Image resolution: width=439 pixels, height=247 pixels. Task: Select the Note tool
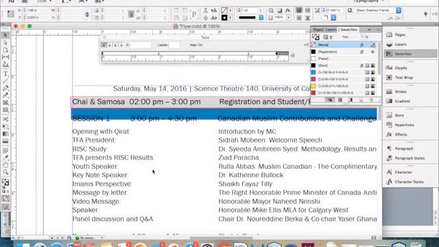pyautogui.click(x=5, y=151)
